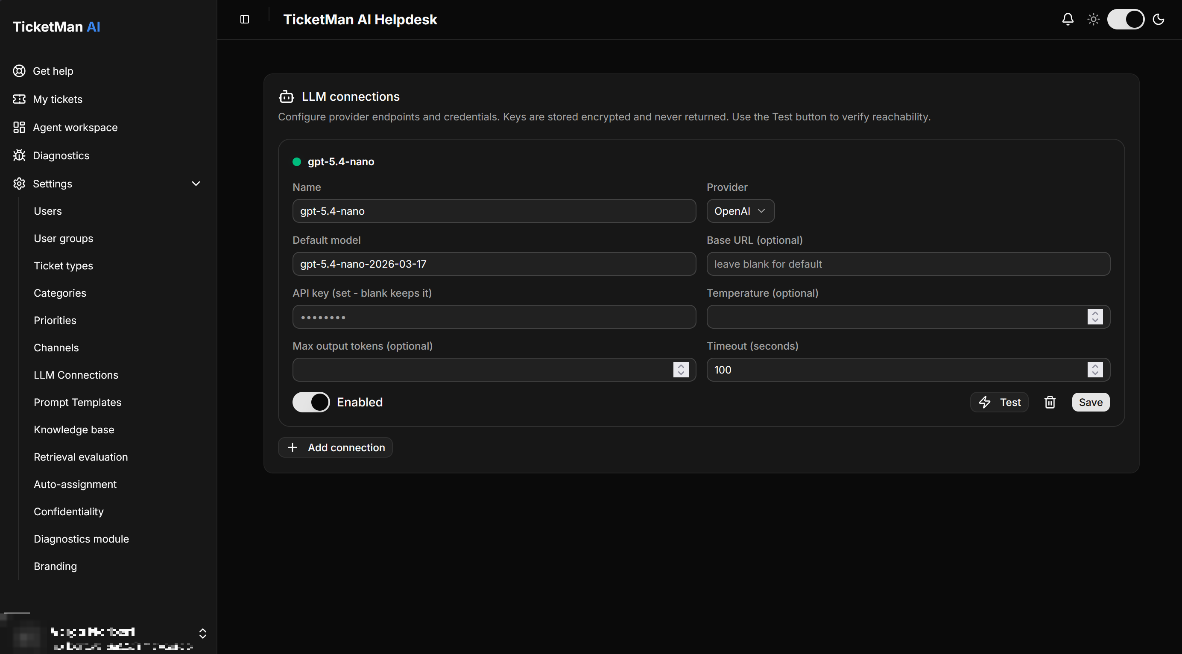
Task: Open the Provider OpenAI dropdown
Action: tap(740, 211)
